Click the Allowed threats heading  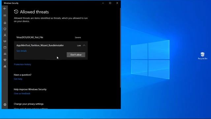click(x=34, y=12)
